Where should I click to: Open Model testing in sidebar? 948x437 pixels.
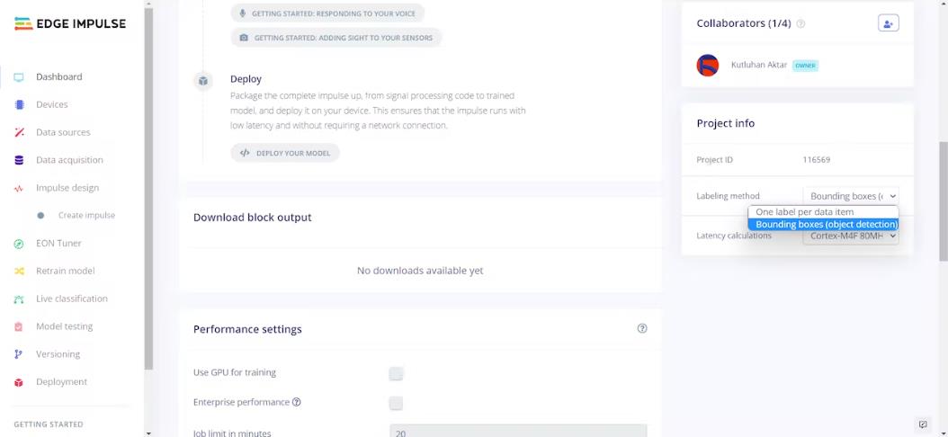64,326
